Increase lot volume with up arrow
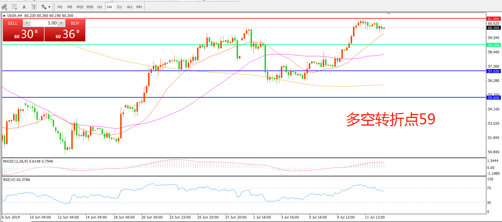This screenshot has height=222, width=502. 61,23
